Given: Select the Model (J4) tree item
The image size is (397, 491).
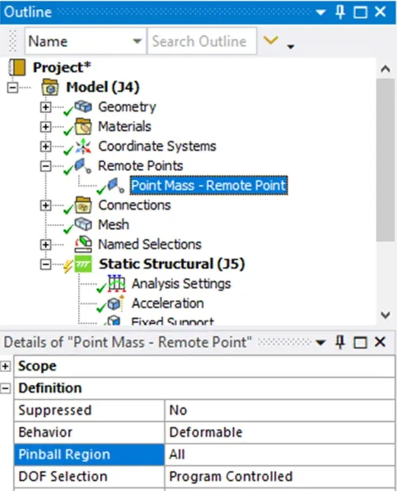Looking at the screenshot, I should pyautogui.click(x=102, y=87).
